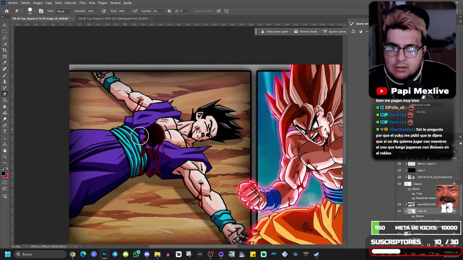The height and width of the screenshot is (260, 463).
Task: Open the Edición menu
Action: point(25,3)
